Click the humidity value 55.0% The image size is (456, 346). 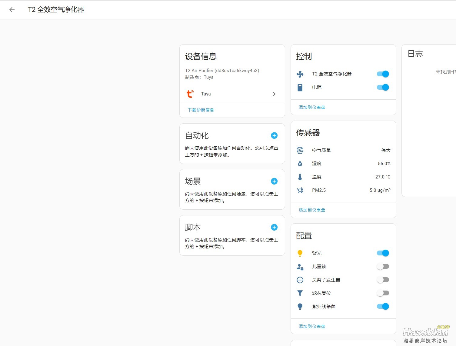tap(384, 164)
